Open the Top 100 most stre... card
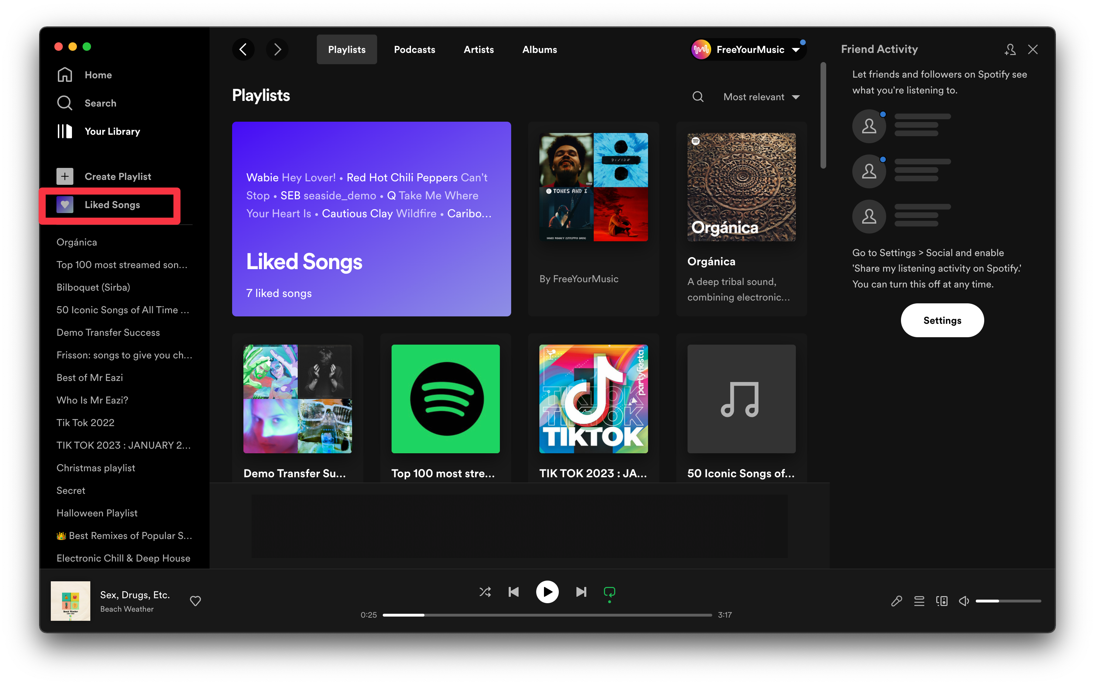This screenshot has width=1095, height=685. pyautogui.click(x=445, y=408)
